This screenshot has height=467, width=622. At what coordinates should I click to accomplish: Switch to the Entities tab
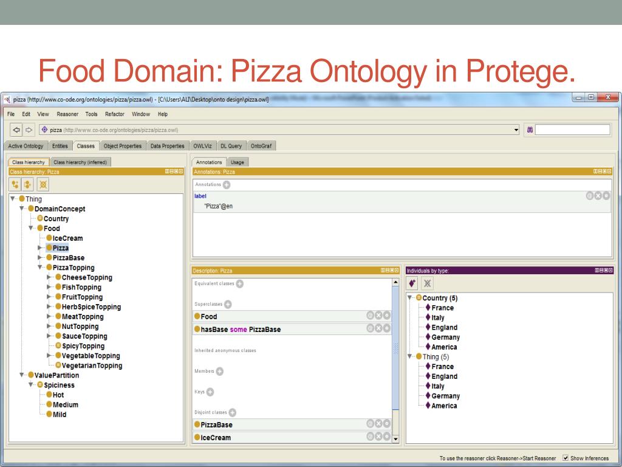coord(60,146)
